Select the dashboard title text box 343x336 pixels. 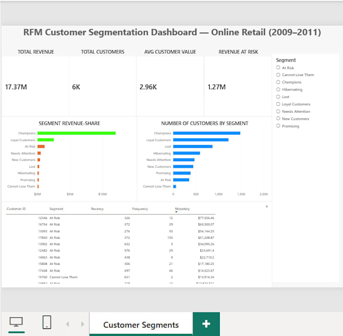tap(172, 32)
